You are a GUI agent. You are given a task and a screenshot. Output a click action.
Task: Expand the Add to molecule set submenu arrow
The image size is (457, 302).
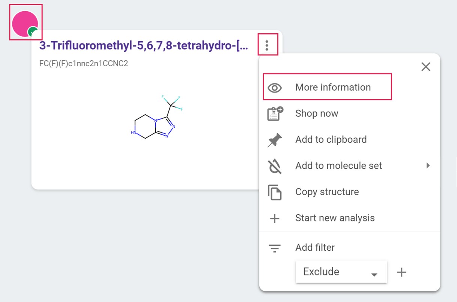(x=428, y=166)
